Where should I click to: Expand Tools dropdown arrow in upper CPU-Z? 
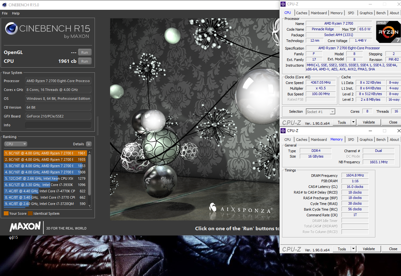354,122
